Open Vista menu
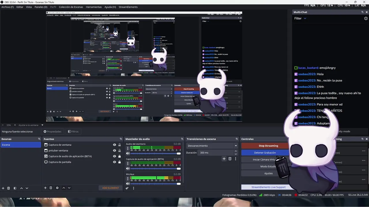Viewport: 369px width, 207px height. [x=29, y=7]
